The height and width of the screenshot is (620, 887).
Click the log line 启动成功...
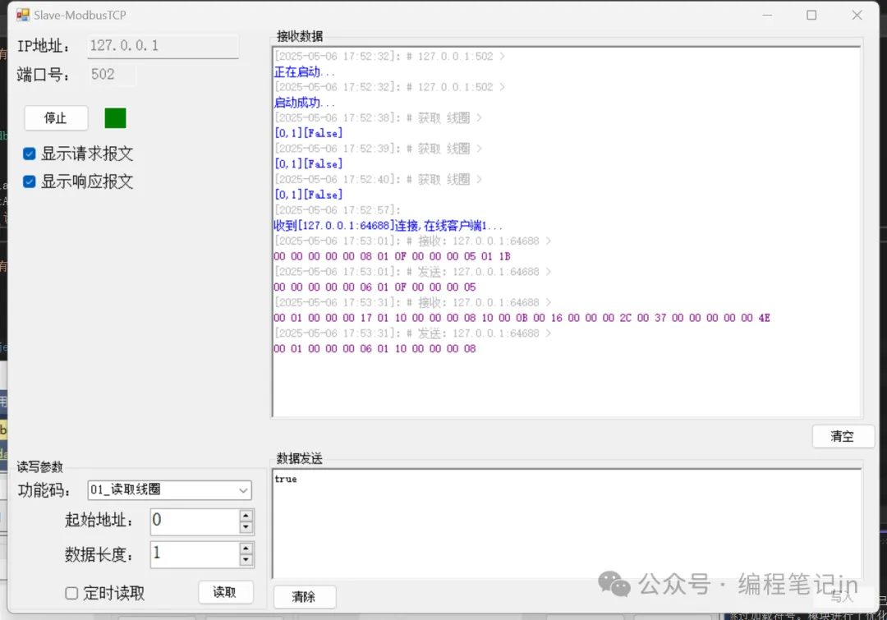(305, 103)
